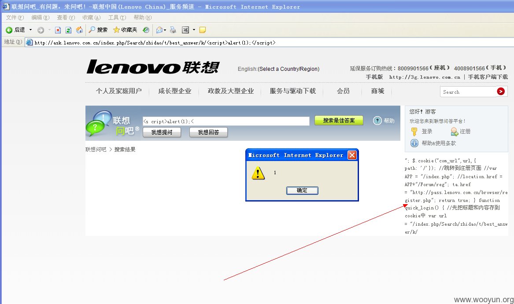Viewport: 514px width, 304px height.
Task: Open the 收藏(A) menu
Action: point(92,17)
